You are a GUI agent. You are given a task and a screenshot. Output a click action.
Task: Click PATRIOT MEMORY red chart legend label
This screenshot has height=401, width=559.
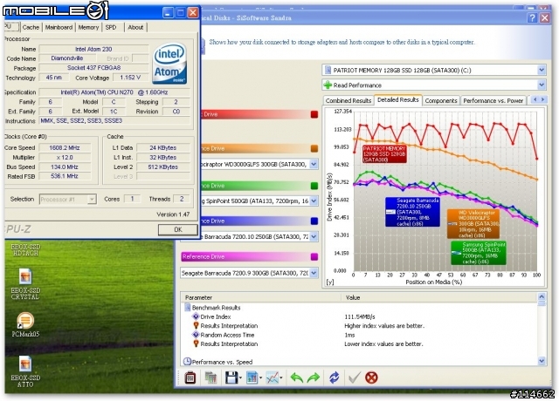(384, 154)
